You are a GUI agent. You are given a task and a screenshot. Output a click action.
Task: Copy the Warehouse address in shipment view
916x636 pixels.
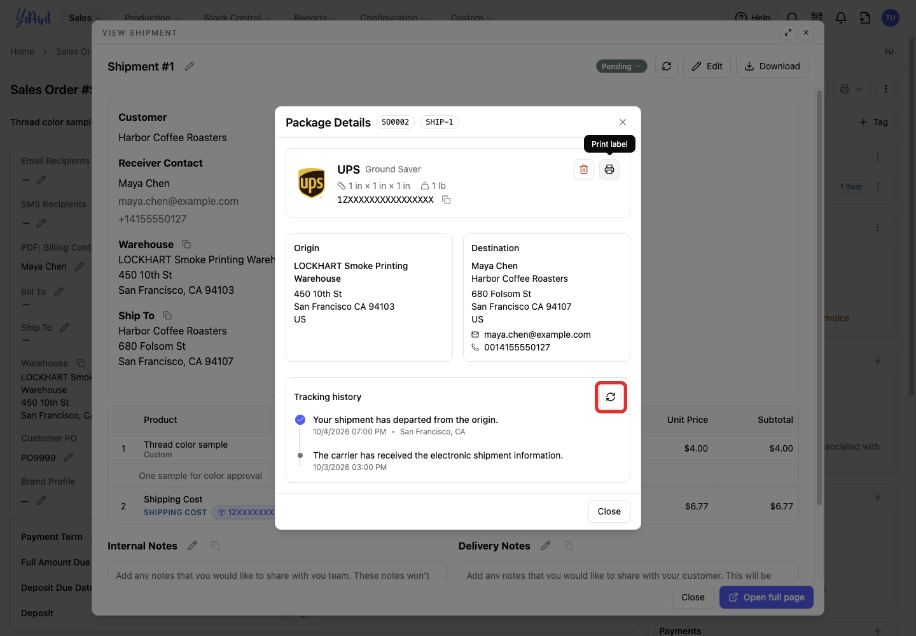pos(186,244)
